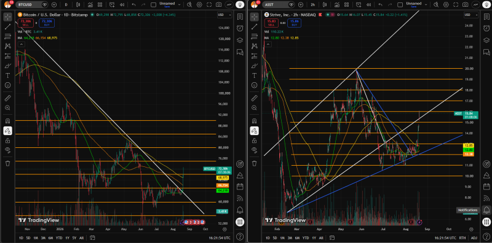The width and height of the screenshot is (492, 243).
Task: Select the 6M date range on BTCUSD chart
Action: pyautogui.click(x=51, y=238)
